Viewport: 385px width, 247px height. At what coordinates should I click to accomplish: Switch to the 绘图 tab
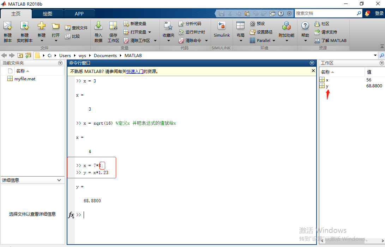pyautogui.click(x=48, y=14)
